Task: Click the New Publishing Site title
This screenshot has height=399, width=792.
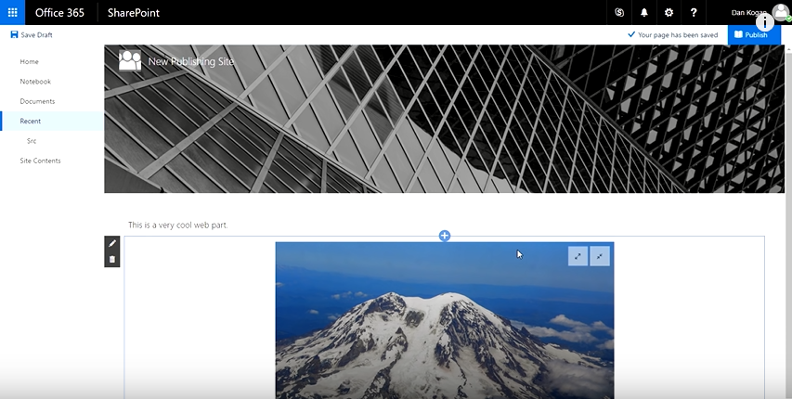Action: 191,61
